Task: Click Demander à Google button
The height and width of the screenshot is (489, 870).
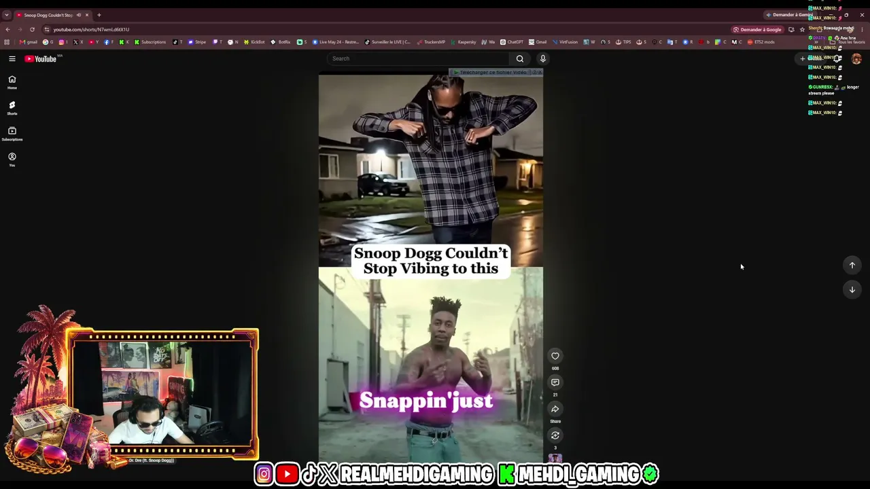Action: tap(757, 30)
